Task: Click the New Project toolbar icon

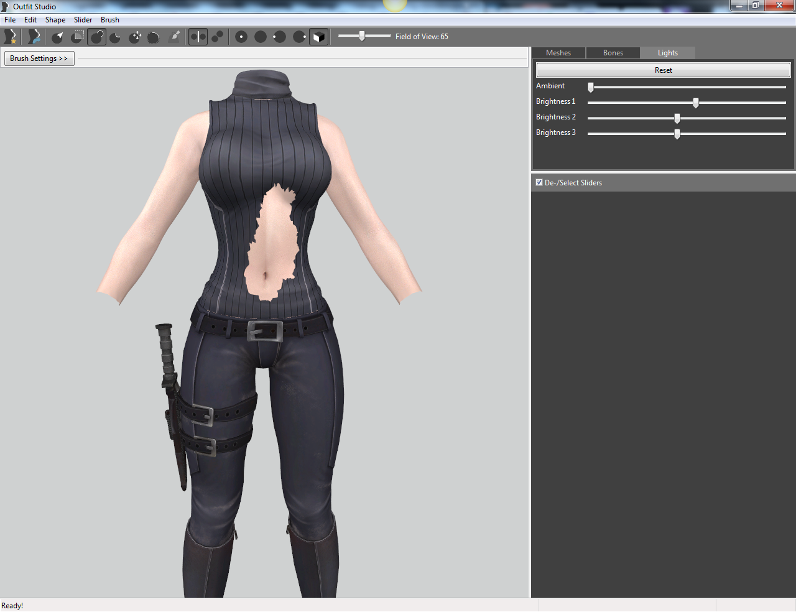Action: [11, 37]
